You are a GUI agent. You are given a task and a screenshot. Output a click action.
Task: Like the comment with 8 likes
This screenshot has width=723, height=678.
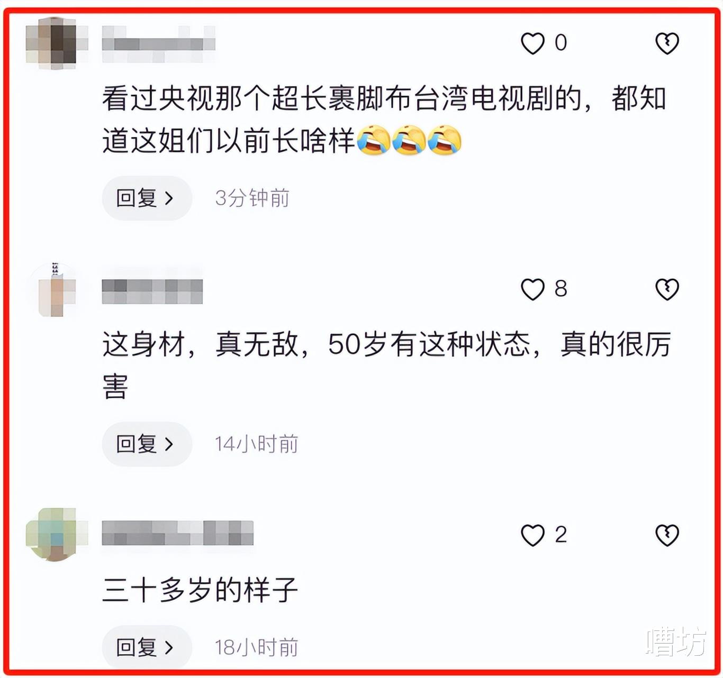532,289
